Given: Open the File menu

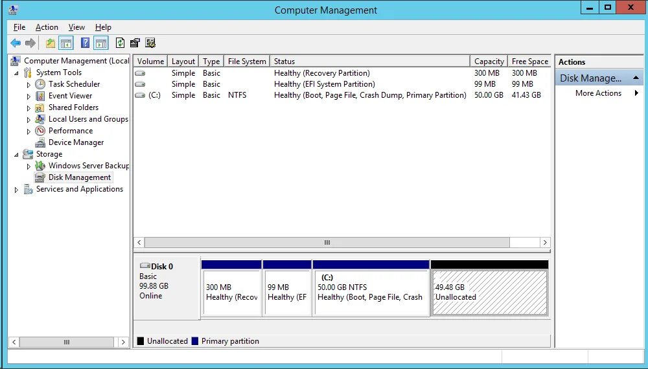Looking at the screenshot, I should coord(19,27).
